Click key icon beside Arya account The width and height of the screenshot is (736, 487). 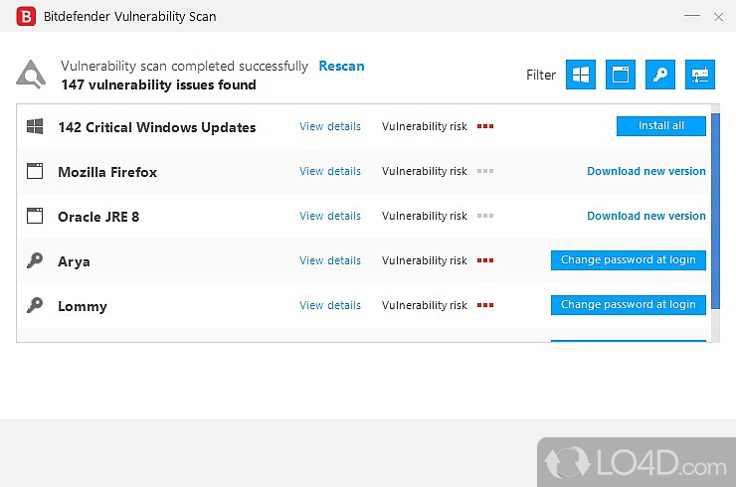(x=35, y=260)
